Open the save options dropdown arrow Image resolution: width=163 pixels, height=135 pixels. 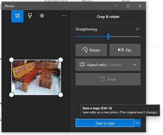(138, 123)
